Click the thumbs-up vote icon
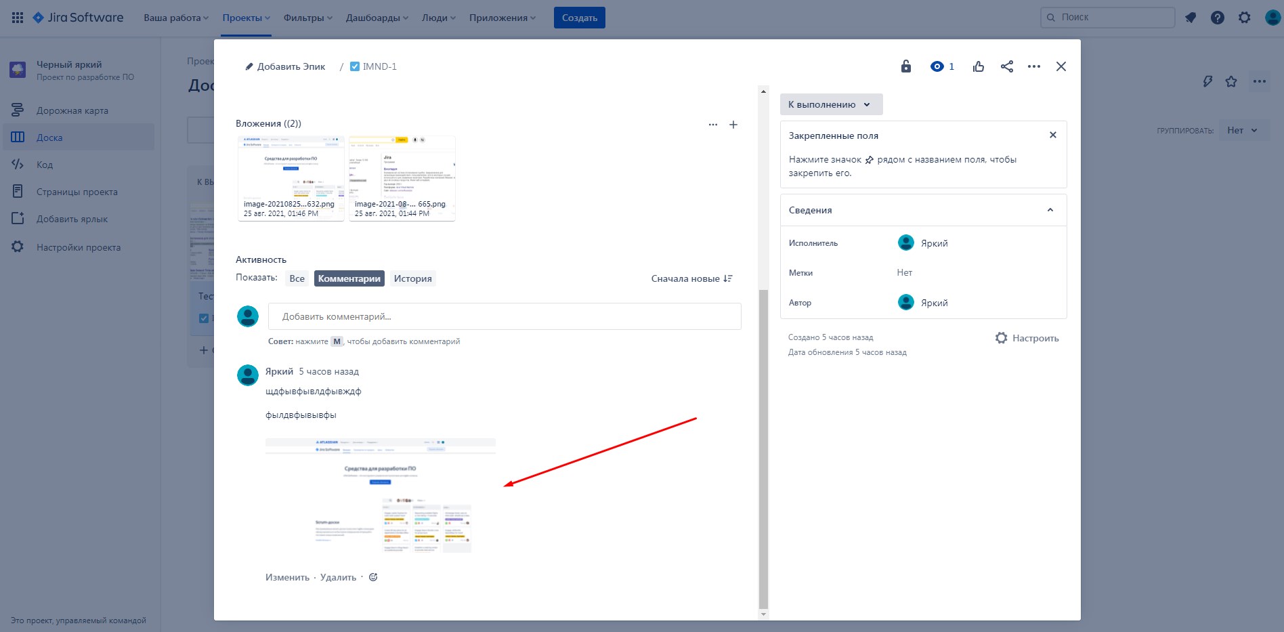 pyautogui.click(x=979, y=66)
